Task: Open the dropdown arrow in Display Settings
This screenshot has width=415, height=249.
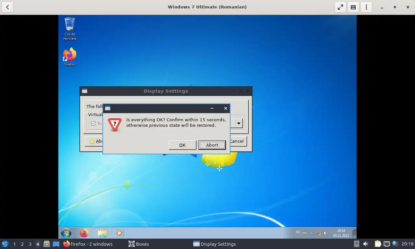Action: pos(239,123)
